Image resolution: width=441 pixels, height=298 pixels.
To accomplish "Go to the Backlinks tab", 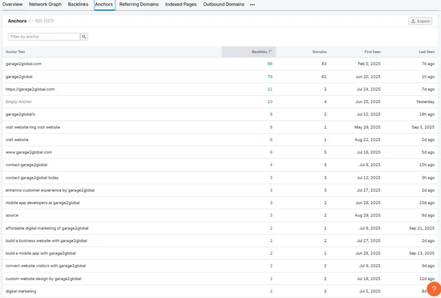I will 78,4.
